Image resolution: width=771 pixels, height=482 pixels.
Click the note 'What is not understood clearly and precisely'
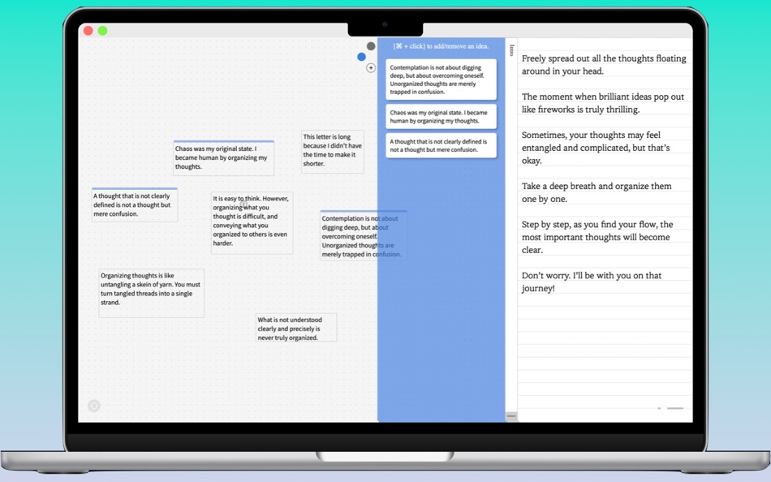pos(295,327)
